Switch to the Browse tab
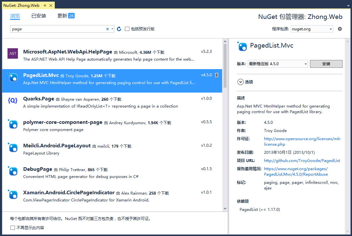The width and height of the screenshot is (352, 236). coord(15,16)
